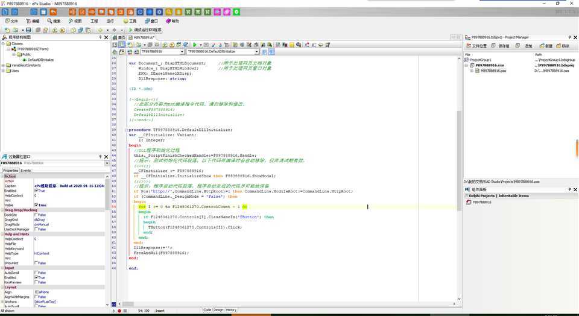Image resolution: width=579 pixels, height=316 pixels.
Task: Run program with editor toolbar green play icon
Action: coord(195,45)
